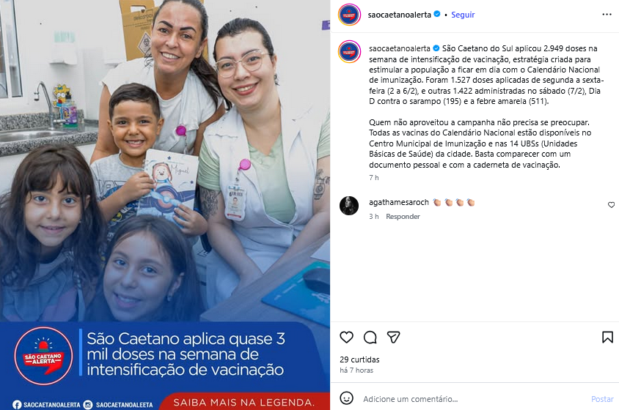The width and height of the screenshot is (619, 410).
Task: Share post using paper plane icon
Action: [x=394, y=338]
